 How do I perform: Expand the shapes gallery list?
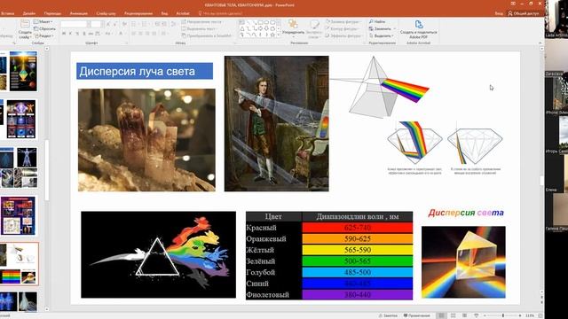(279, 35)
